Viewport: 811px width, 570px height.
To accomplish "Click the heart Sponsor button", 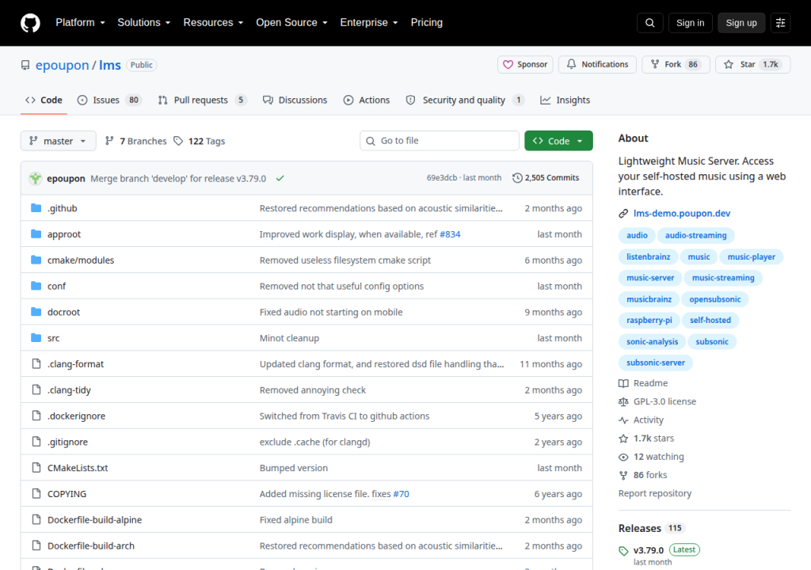I will point(525,65).
